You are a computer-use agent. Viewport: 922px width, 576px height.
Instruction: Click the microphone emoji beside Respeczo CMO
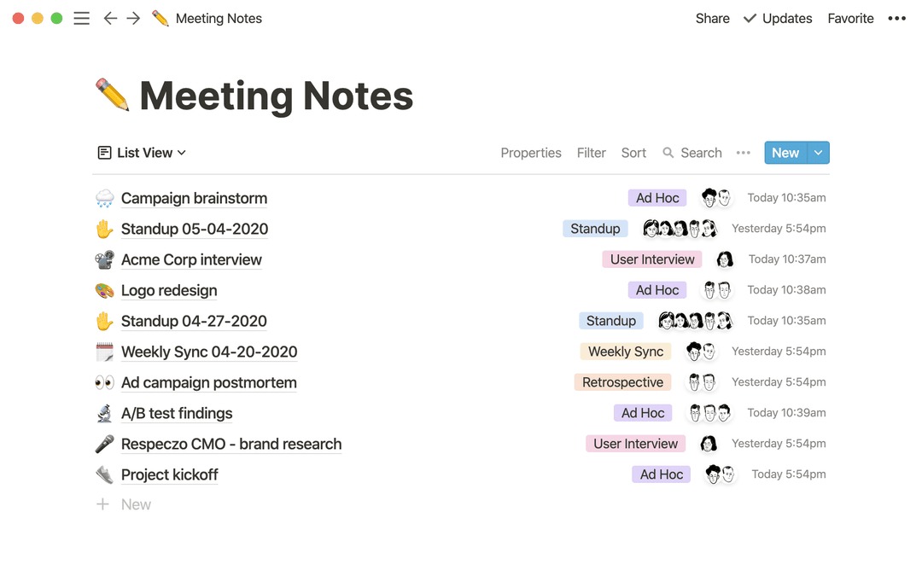tap(104, 444)
